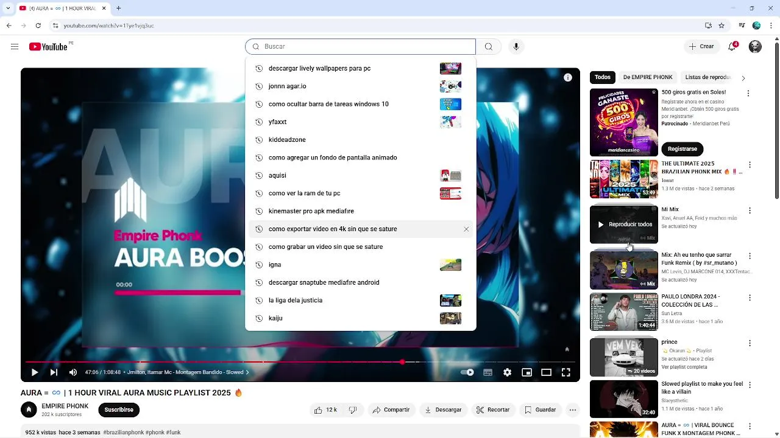Open more actions ellipsis below video
Viewport: 780px width, 438px height.
[x=572, y=410]
